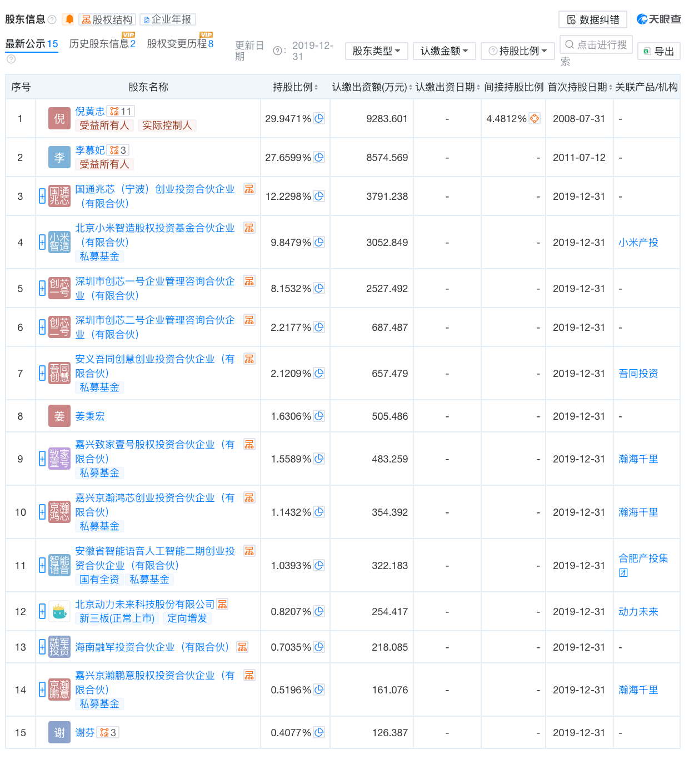This screenshot has width=689, height=775.
Task: Open the 小米产投 related product link
Action: [x=638, y=242]
